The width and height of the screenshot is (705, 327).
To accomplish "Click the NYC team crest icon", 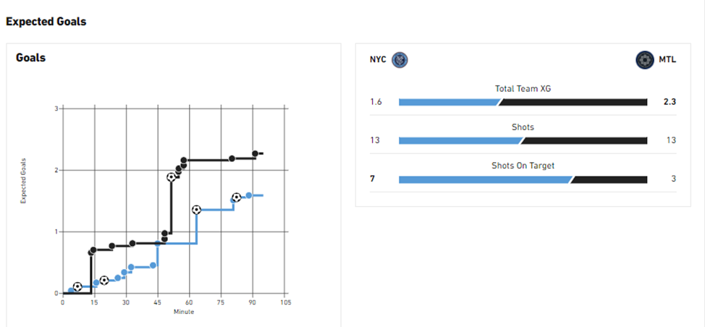I will 400,60.
